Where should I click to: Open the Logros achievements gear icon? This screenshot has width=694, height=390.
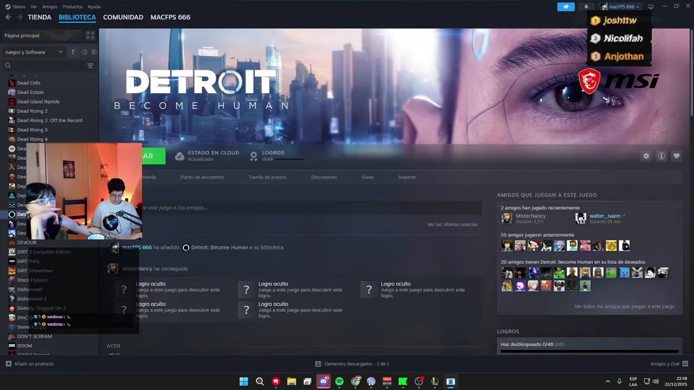253,156
